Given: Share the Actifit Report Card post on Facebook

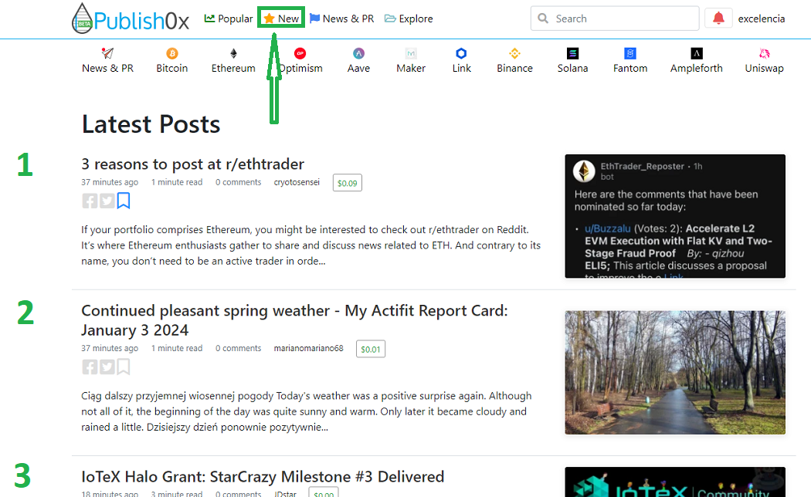Looking at the screenshot, I should [x=90, y=367].
